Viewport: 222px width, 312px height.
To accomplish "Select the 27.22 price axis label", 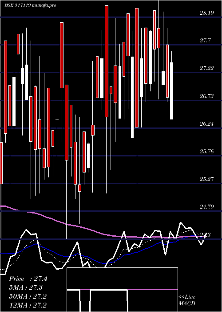I will click(x=206, y=69).
